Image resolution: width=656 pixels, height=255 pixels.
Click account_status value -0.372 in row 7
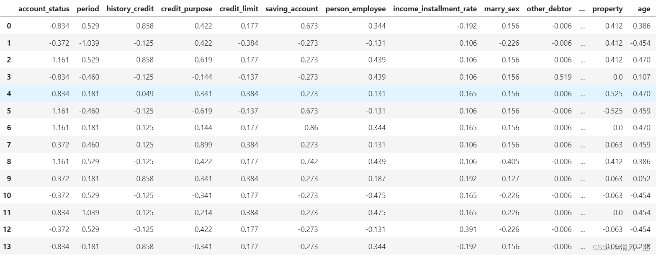point(59,145)
